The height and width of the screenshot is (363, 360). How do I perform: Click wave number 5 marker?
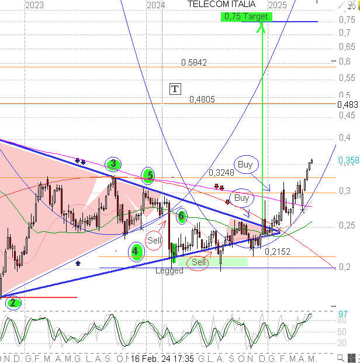coord(148,176)
